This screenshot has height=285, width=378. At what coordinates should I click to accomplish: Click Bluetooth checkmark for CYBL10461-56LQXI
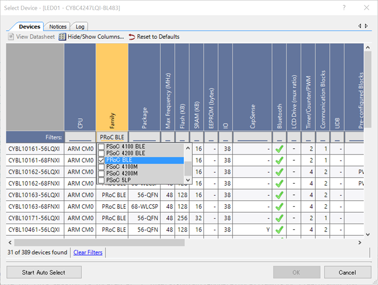[279, 230]
